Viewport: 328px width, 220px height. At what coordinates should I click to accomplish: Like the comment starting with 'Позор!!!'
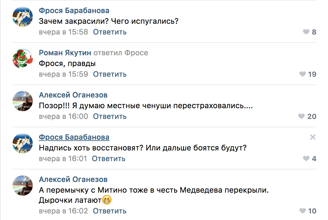click(x=302, y=116)
